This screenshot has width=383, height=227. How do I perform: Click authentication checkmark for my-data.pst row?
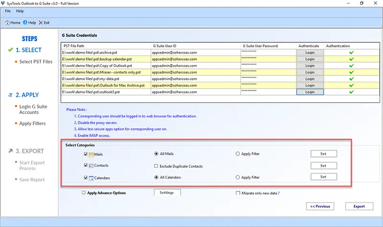pos(351,79)
